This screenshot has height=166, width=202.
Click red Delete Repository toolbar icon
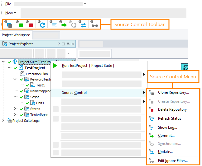click(31, 24)
